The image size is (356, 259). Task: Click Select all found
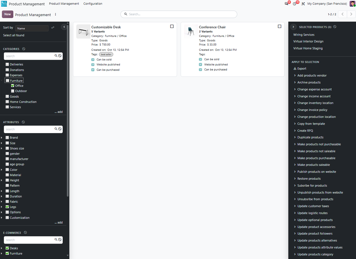14,35
